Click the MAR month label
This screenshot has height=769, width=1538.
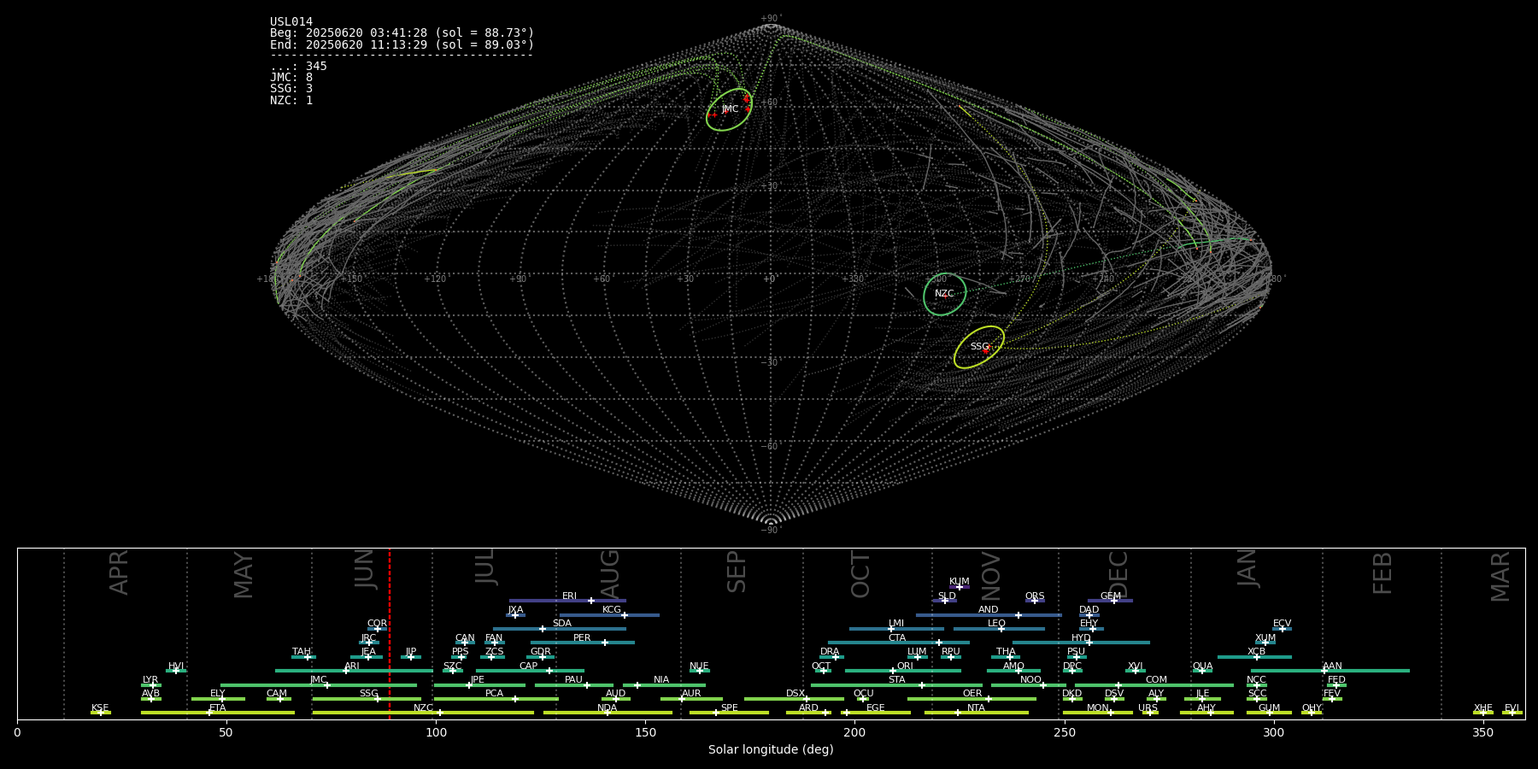tap(1500, 577)
